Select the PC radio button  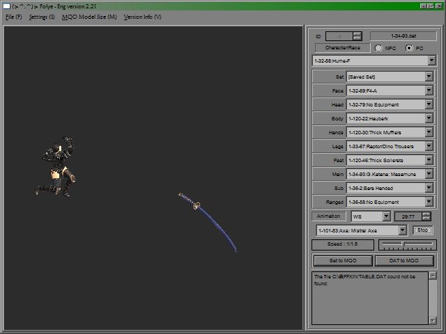click(409, 48)
